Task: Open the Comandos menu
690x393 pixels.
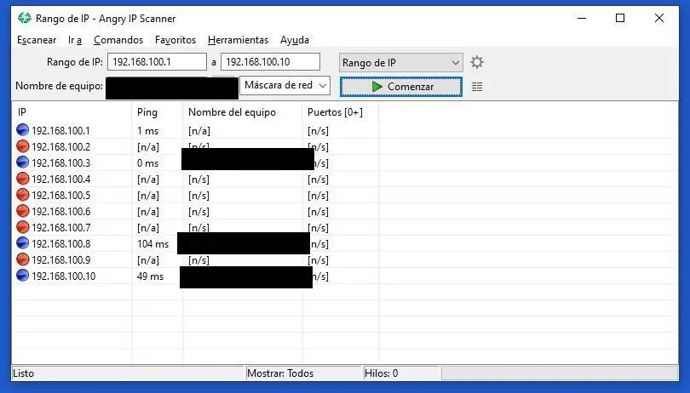Action: point(118,40)
